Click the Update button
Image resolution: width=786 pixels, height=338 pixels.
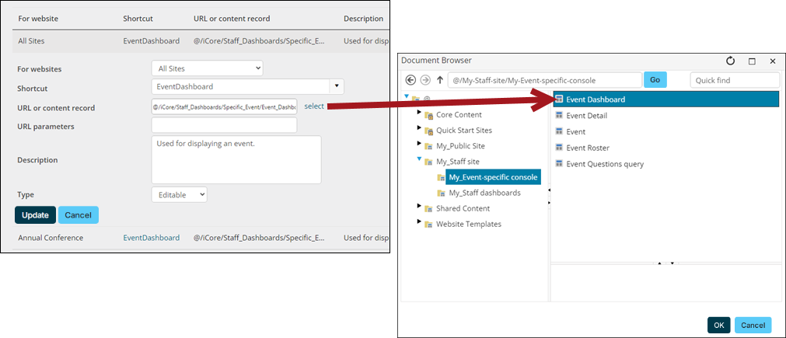point(35,214)
